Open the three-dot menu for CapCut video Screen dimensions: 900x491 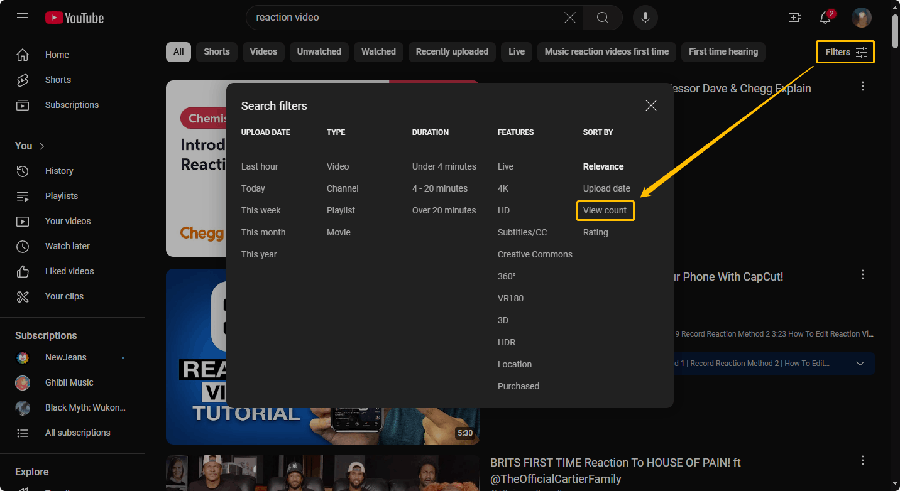(863, 274)
